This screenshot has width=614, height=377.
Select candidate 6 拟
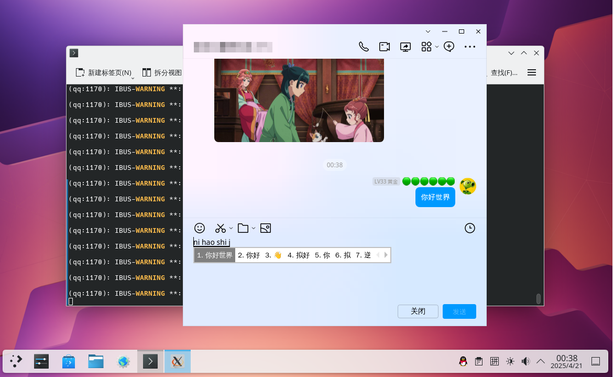click(343, 255)
